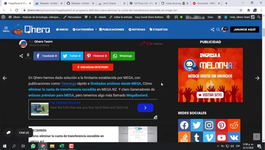Open NOTICIAS menu item
This screenshot has width=265, height=150.
tap(137, 29)
